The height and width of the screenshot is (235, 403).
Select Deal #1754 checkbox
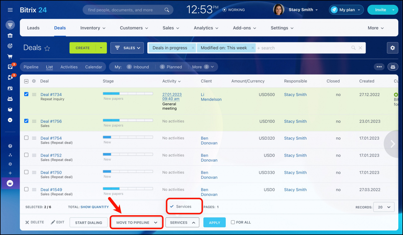click(x=26, y=138)
